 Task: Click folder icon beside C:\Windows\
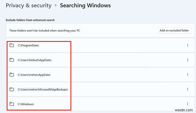pos(12,104)
